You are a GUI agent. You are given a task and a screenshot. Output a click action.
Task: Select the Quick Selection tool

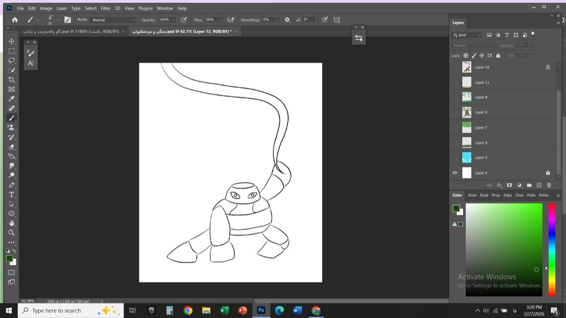pyautogui.click(x=11, y=70)
